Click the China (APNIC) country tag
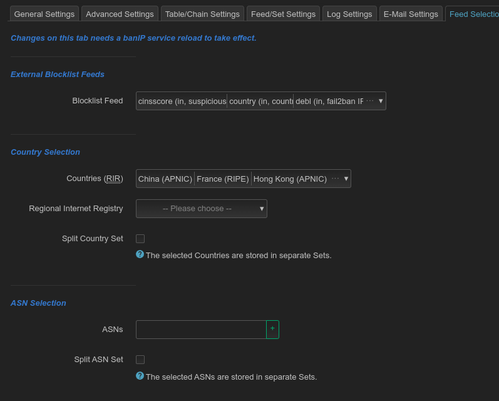This screenshot has width=499, height=401. (x=165, y=179)
